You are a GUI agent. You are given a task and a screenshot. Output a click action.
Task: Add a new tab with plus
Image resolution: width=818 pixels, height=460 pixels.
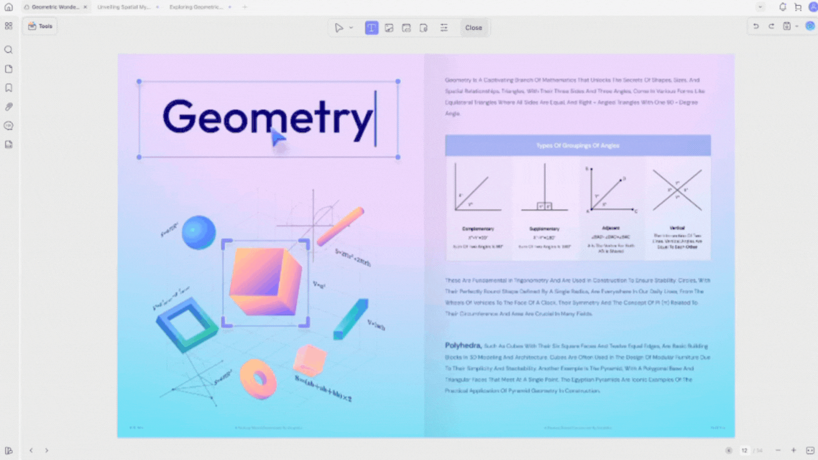(x=245, y=7)
